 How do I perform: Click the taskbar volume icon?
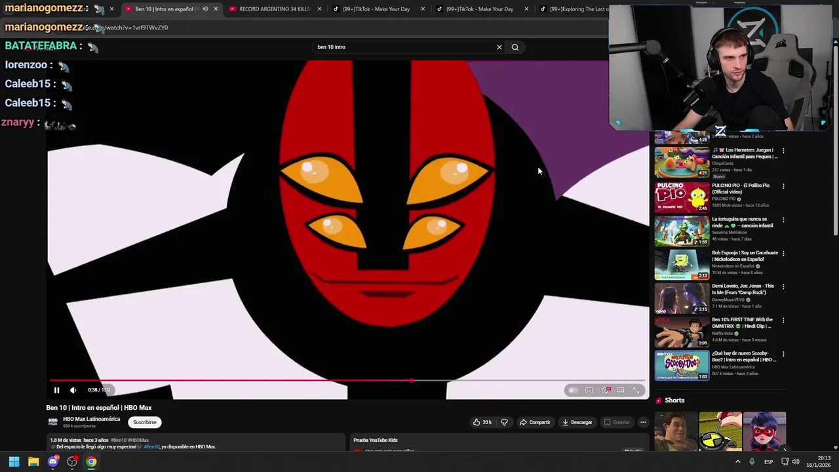(796, 462)
